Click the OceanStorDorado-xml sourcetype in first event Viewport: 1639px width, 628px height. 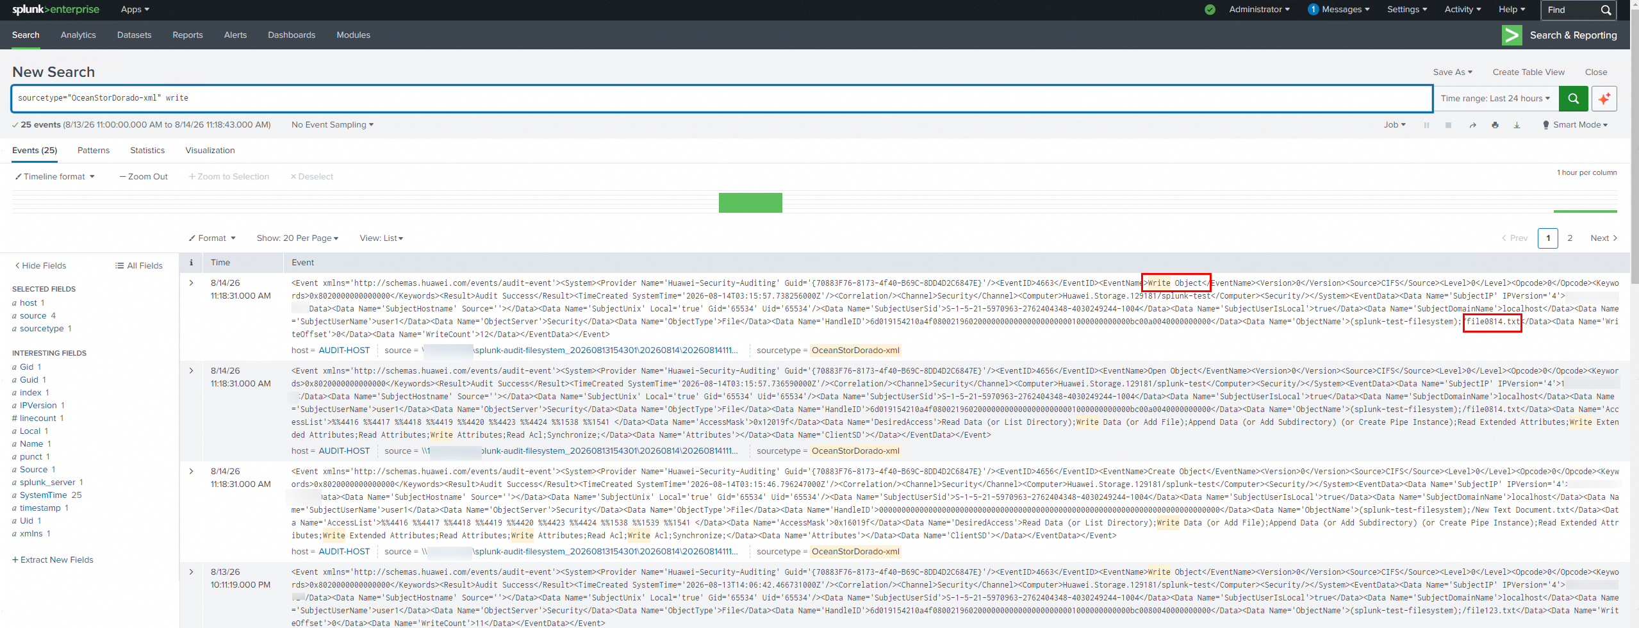pyautogui.click(x=855, y=351)
